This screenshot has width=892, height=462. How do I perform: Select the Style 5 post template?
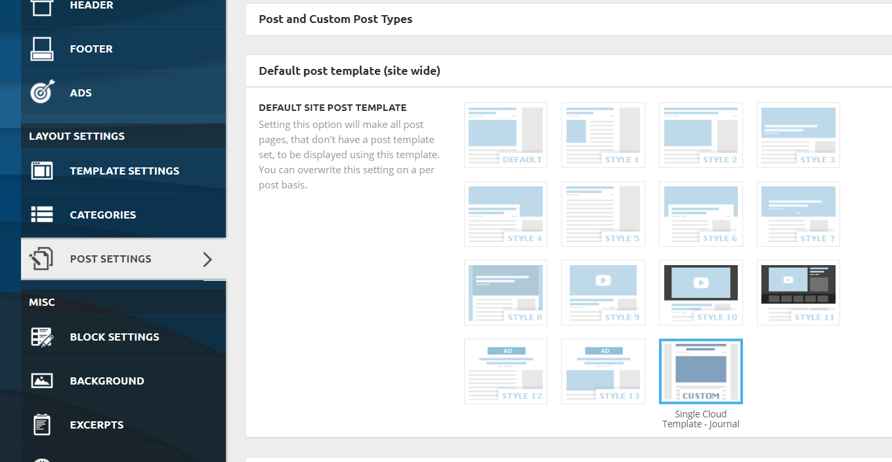tap(603, 214)
